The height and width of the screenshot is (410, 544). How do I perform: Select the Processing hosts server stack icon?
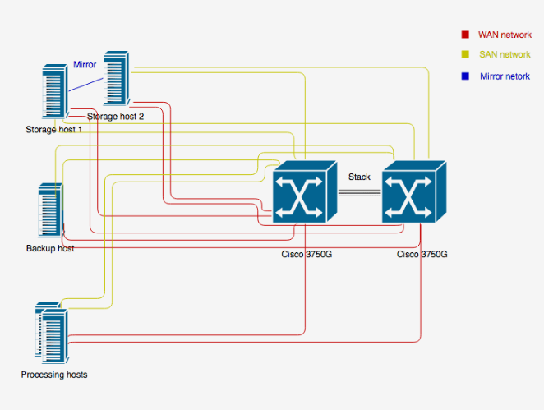click(x=52, y=333)
